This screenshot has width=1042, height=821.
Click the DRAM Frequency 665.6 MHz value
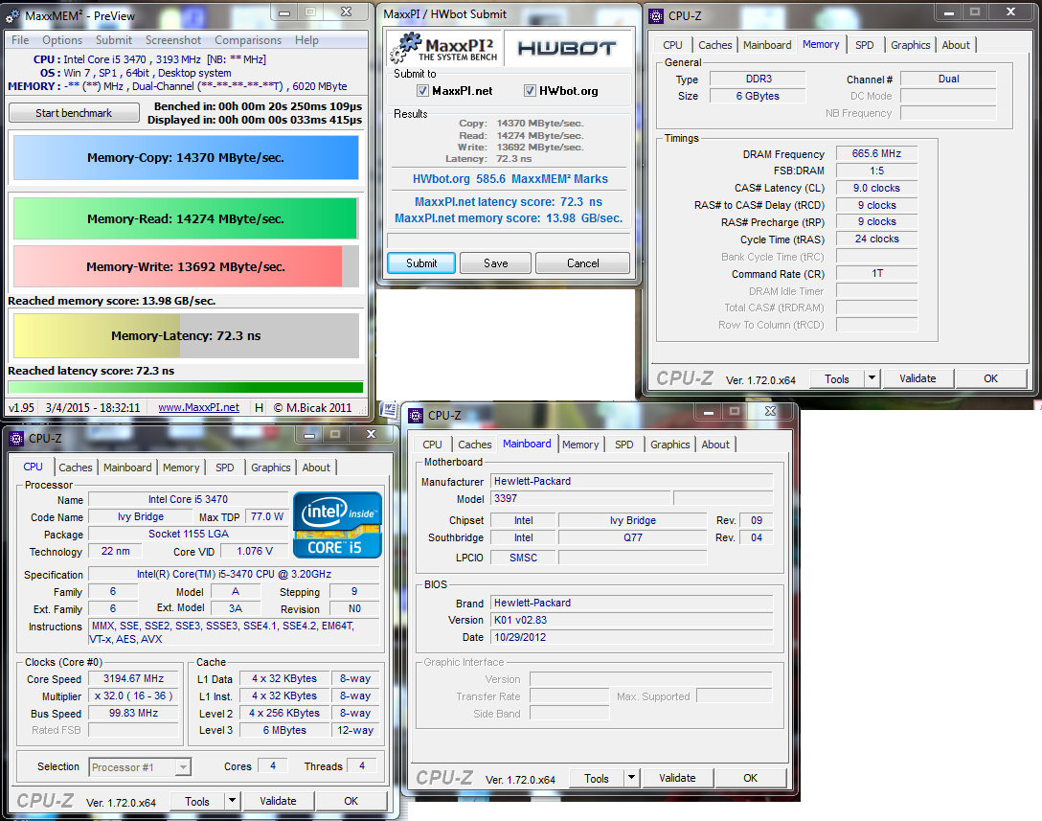point(876,153)
